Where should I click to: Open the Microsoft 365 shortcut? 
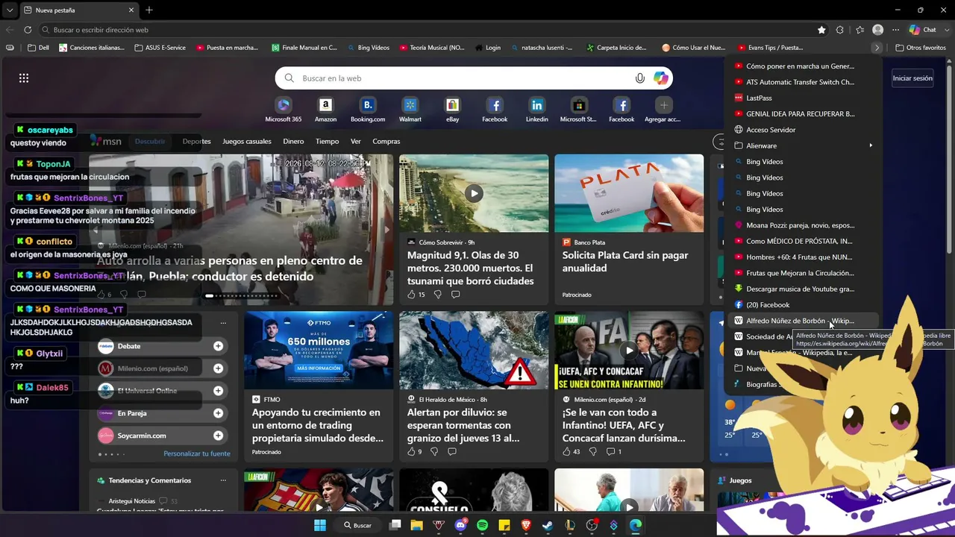coord(284,109)
